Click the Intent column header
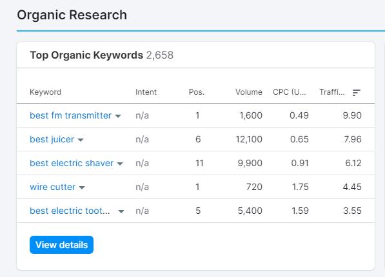Viewport: 385px width, 277px height. pos(146,92)
